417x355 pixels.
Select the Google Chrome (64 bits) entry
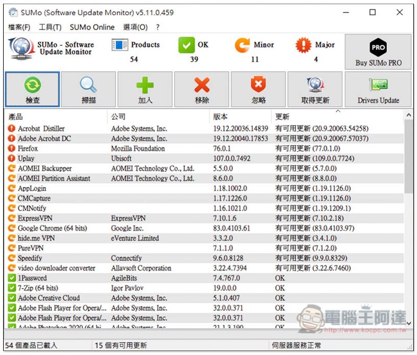click(x=52, y=228)
